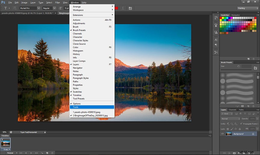Open the Myriad Pro font family dropdown
Viewport: 260px width, 155px height.
[x=39, y=8]
